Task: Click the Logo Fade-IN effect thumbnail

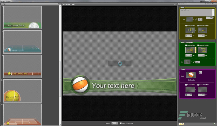Action: (190, 90)
